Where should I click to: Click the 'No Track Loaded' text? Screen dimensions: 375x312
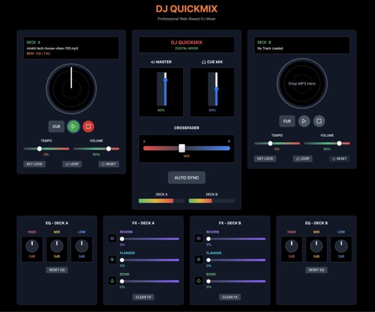pyautogui.click(x=270, y=48)
